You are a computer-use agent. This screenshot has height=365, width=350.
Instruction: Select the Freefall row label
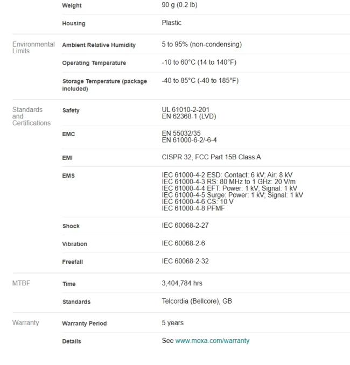pyautogui.click(x=72, y=262)
